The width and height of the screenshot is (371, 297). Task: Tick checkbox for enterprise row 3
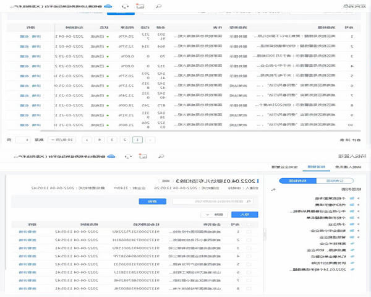[249, 248]
